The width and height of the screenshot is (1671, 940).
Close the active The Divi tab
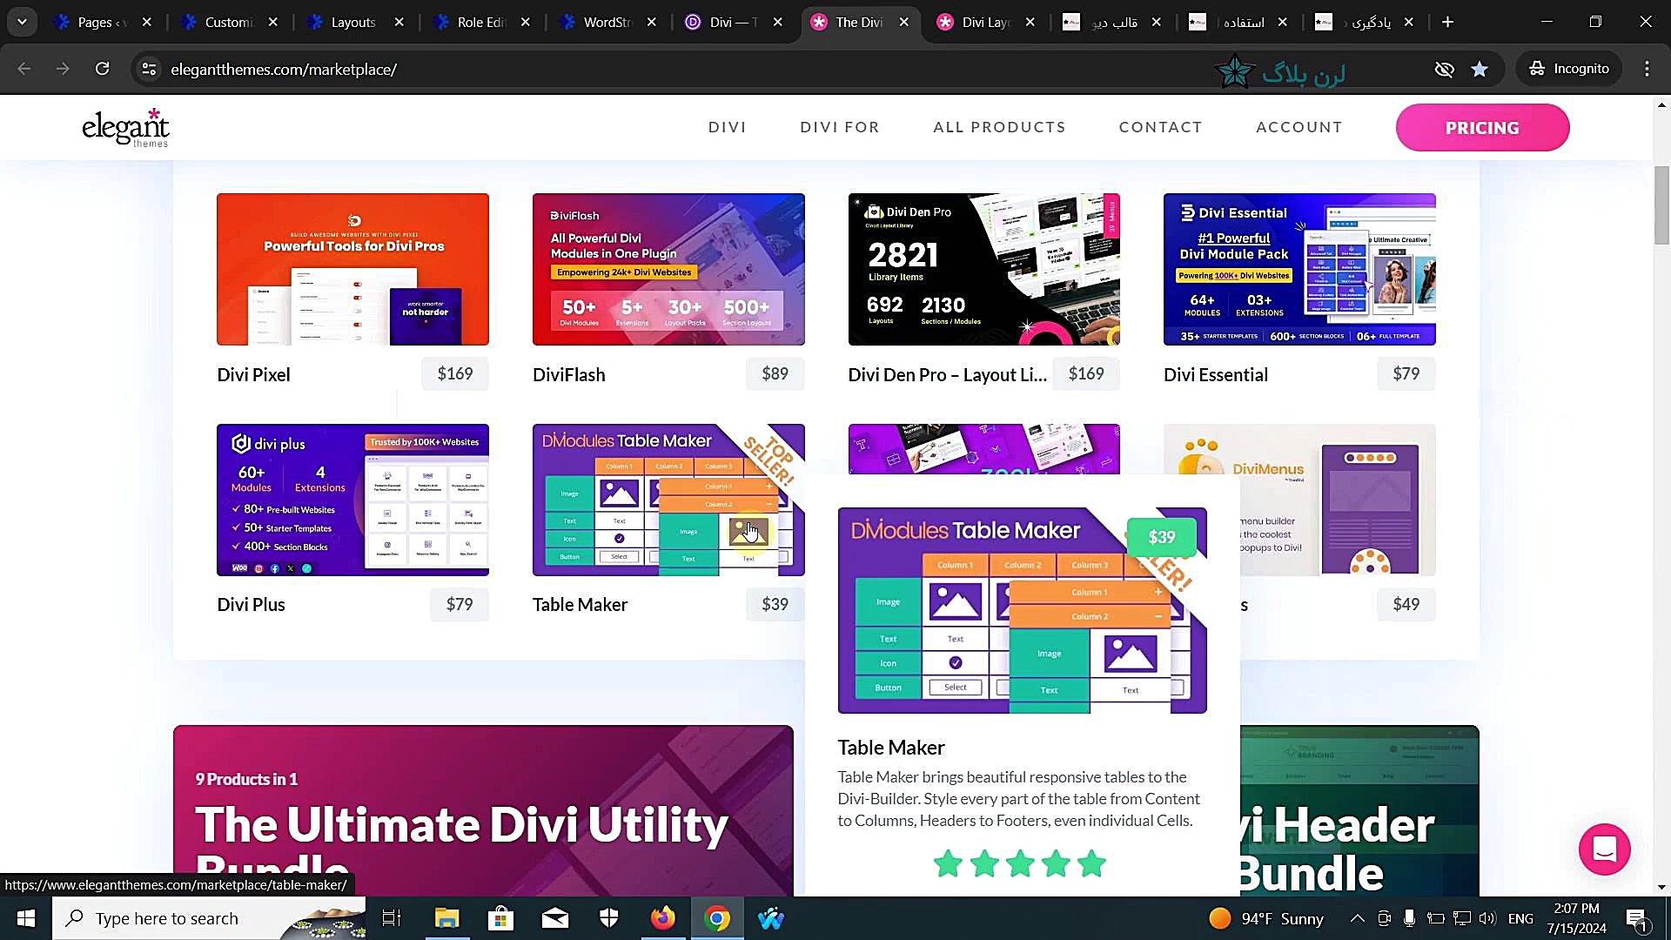click(903, 22)
